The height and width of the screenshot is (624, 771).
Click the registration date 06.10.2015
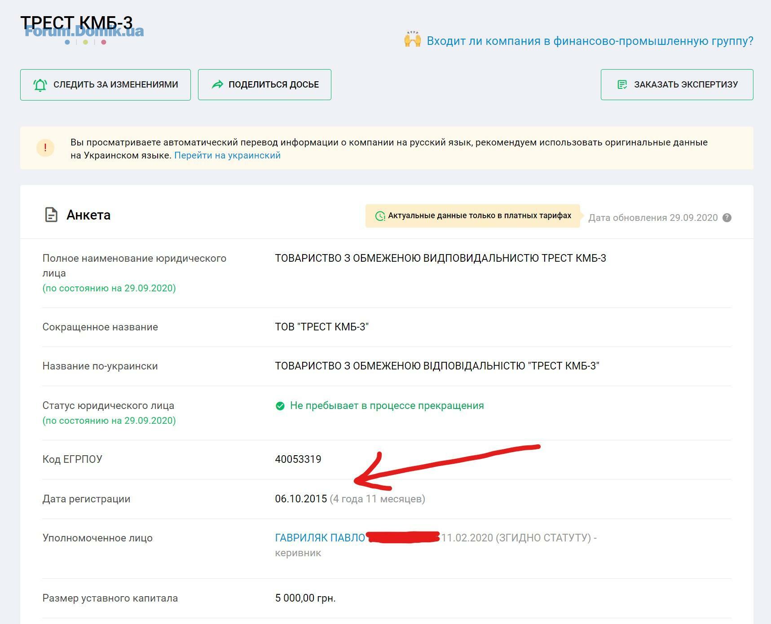(301, 499)
